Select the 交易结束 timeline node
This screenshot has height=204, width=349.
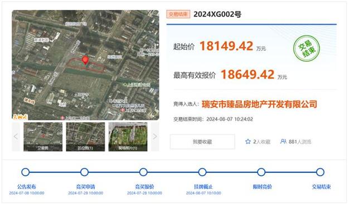(x=320, y=172)
